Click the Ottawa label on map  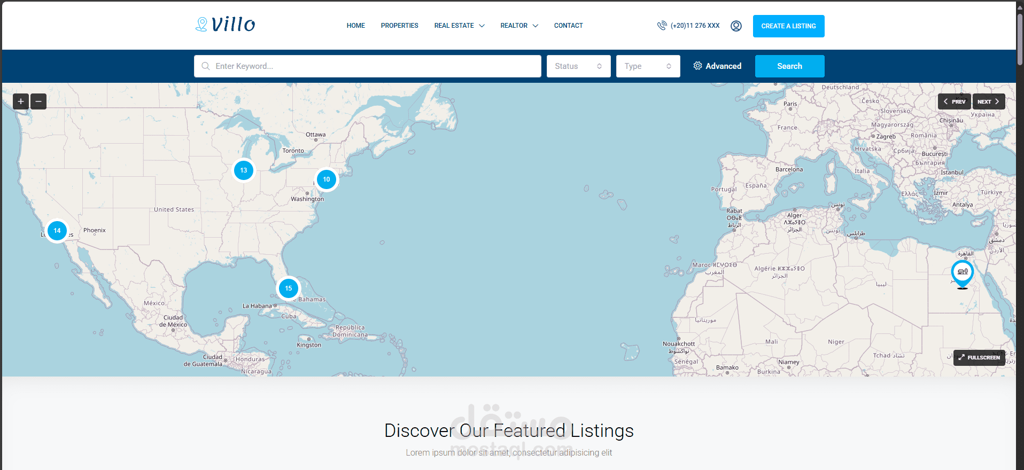click(315, 135)
